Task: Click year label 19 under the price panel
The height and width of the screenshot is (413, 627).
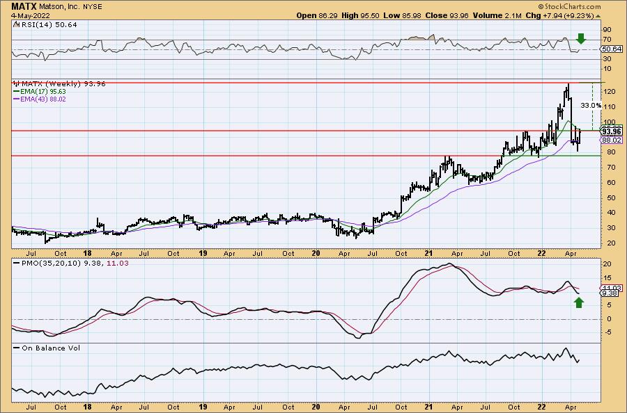Action: click(x=203, y=253)
